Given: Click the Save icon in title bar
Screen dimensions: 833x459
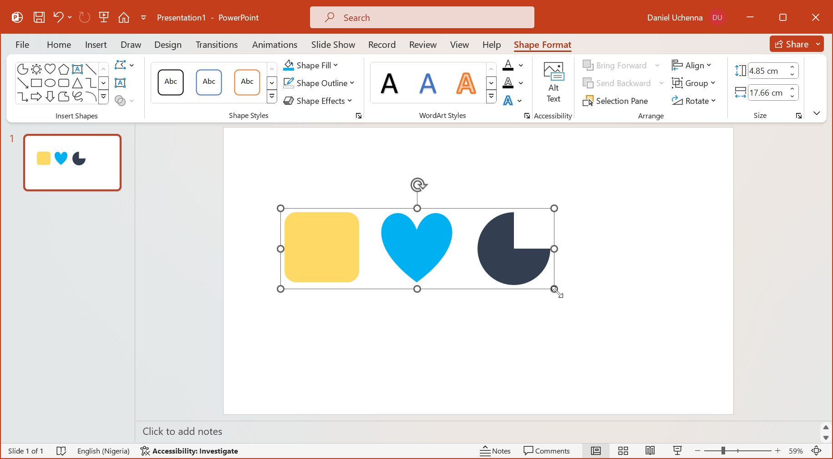Looking at the screenshot, I should (x=39, y=17).
